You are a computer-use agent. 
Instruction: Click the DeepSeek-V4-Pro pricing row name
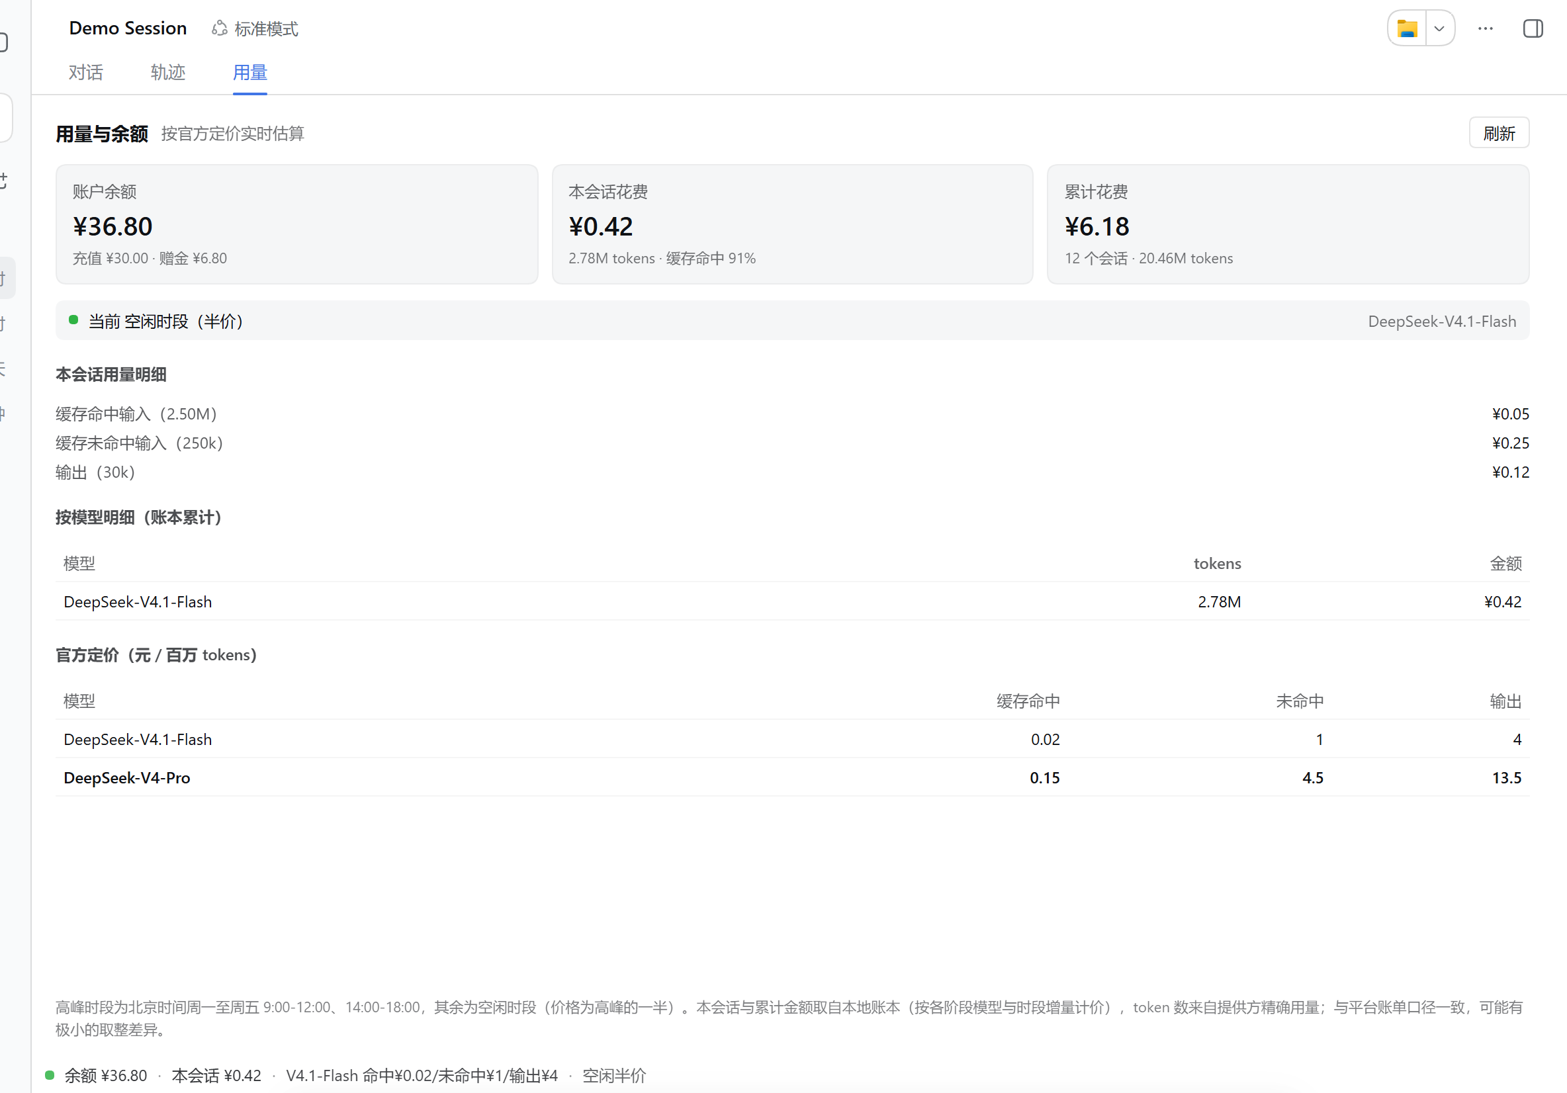(127, 778)
